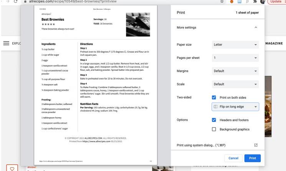Click '1 cup white sugar' ingredient line
Image resolution: width=286 pixels, height=171 pixels.
(50, 55)
